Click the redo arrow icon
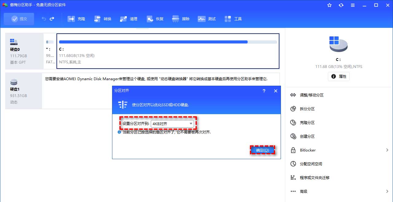The width and height of the screenshot is (393, 202). pyautogui.click(x=52, y=19)
